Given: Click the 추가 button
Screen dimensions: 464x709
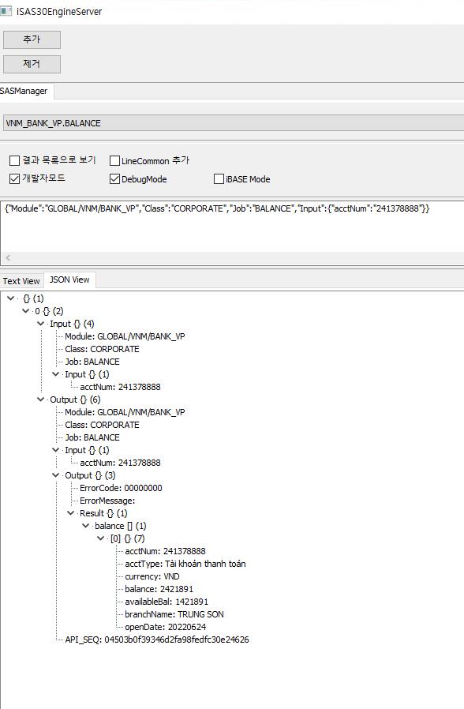Looking at the screenshot, I should [32, 39].
